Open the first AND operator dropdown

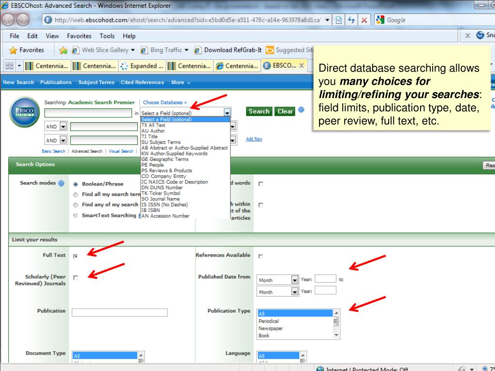tap(63, 126)
